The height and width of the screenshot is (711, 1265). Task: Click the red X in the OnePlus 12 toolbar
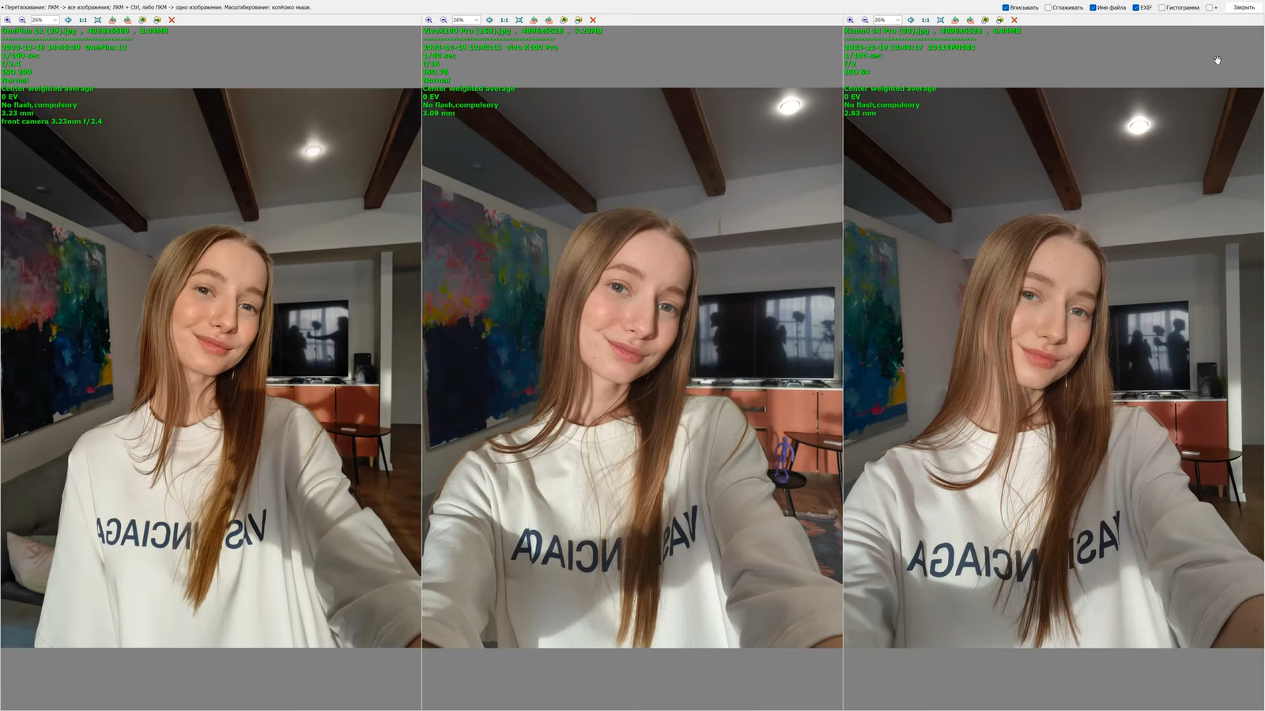(172, 20)
